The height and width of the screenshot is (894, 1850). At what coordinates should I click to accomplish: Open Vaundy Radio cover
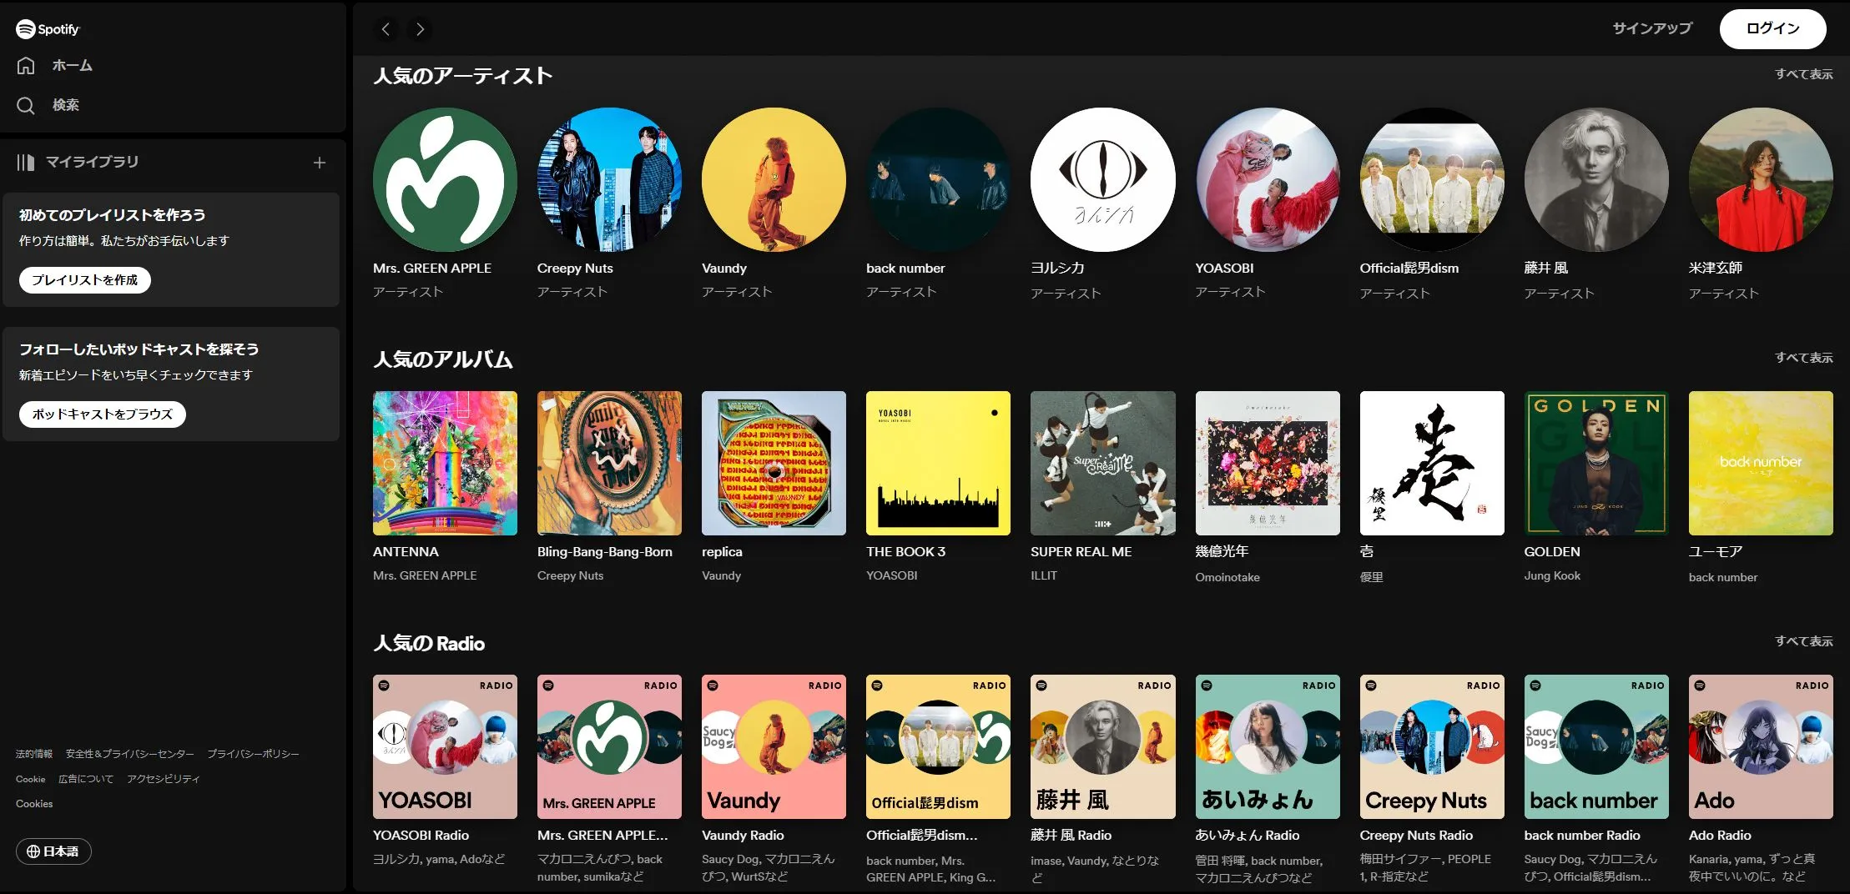pos(774,746)
